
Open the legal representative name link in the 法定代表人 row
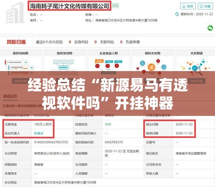[39, 133]
